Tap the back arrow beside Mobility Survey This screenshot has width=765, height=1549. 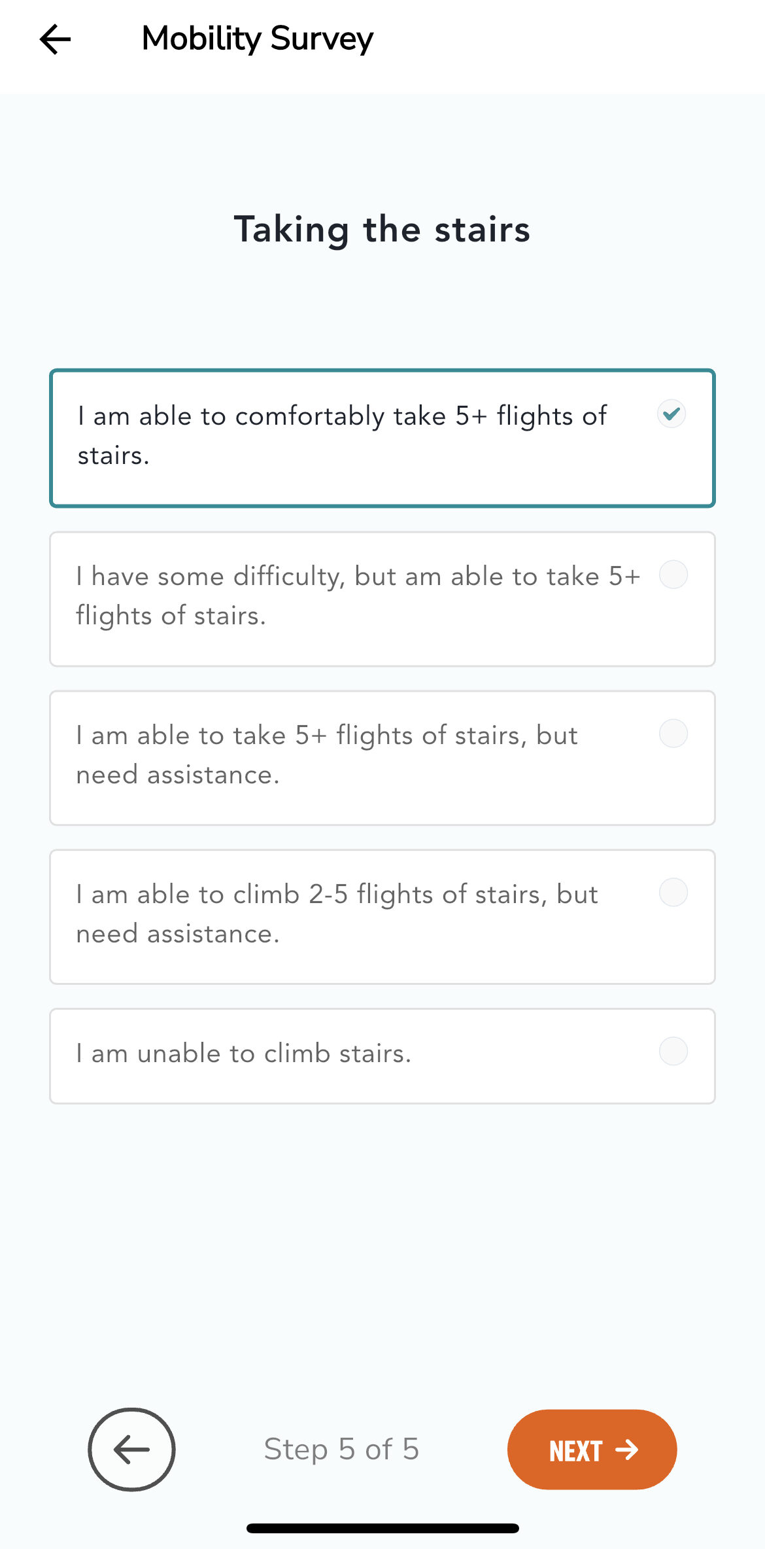click(x=55, y=39)
